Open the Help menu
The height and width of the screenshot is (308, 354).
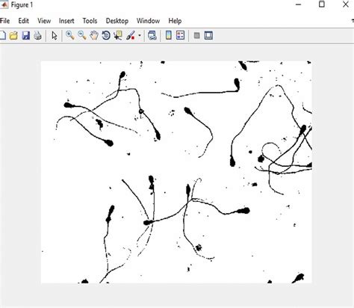(x=175, y=21)
